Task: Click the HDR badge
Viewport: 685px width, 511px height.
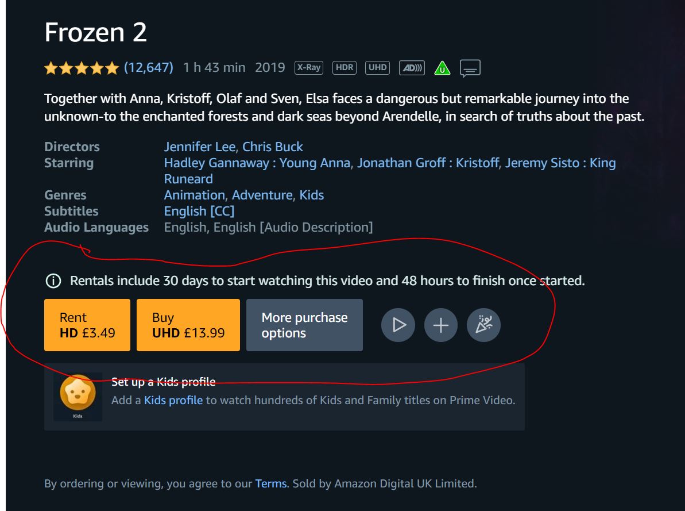Action: [x=345, y=68]
